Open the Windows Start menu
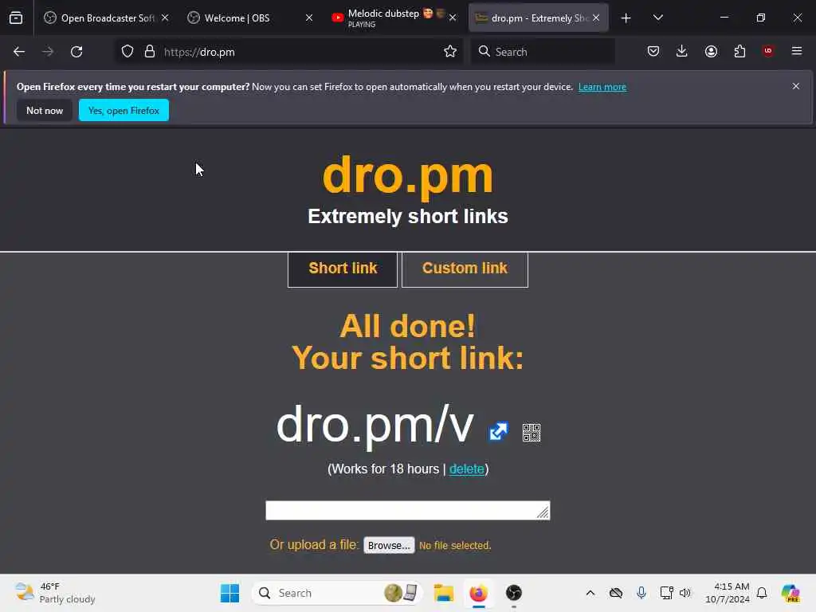Viewport: 816px width, 612px height. [x=229, y=593]
